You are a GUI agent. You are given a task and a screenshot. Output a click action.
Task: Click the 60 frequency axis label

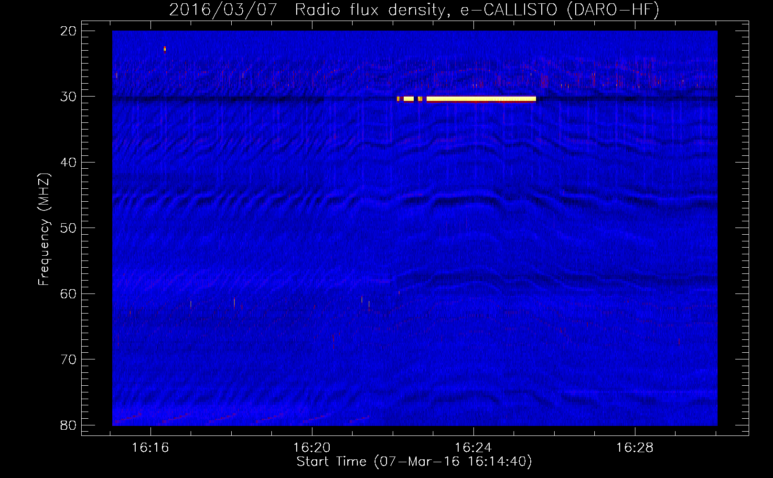tap(68, 294)
